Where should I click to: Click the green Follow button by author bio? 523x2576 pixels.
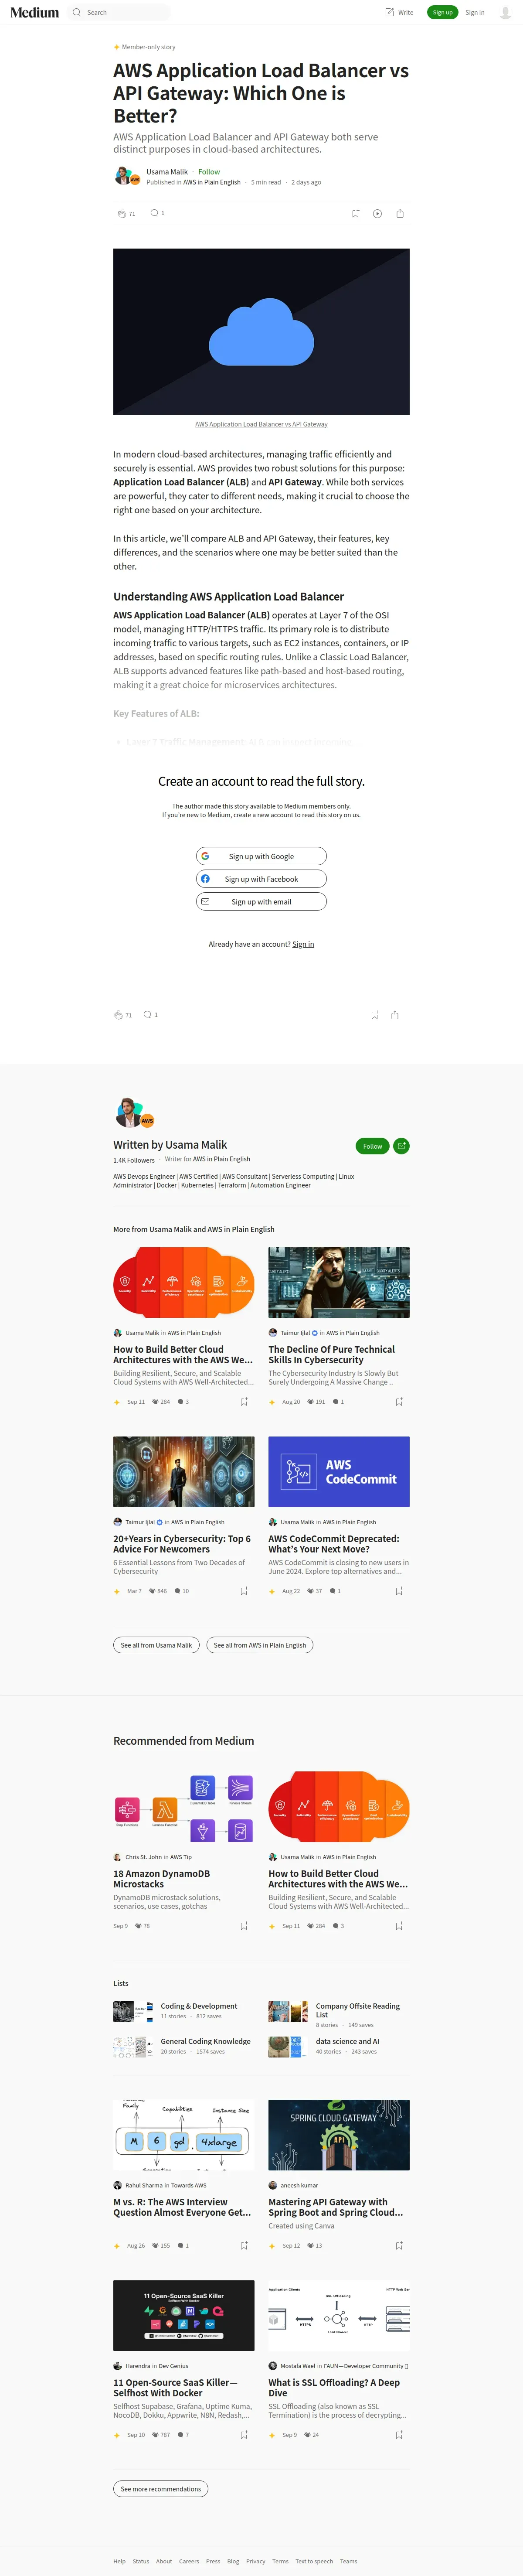372,1146
